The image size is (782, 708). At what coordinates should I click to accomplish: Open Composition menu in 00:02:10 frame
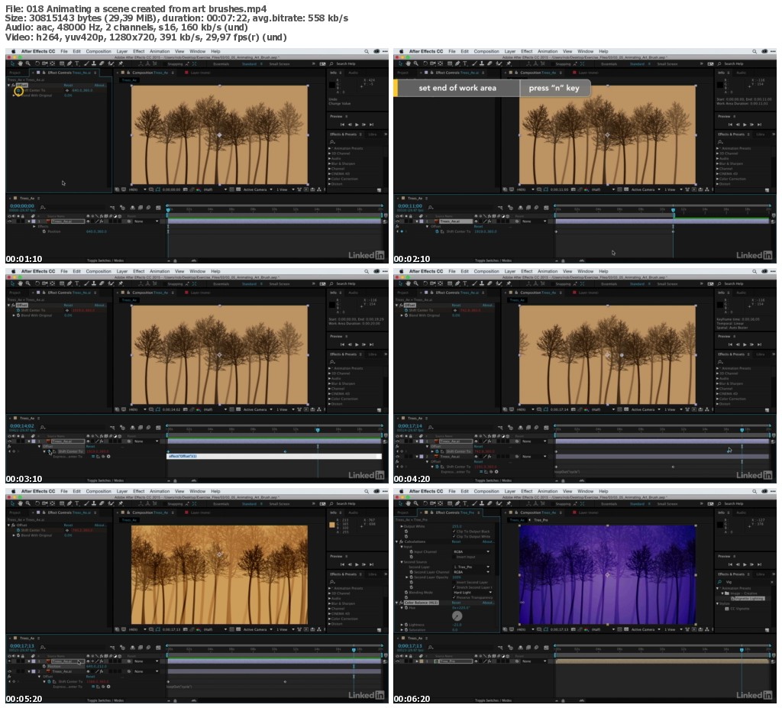[486, 51]
